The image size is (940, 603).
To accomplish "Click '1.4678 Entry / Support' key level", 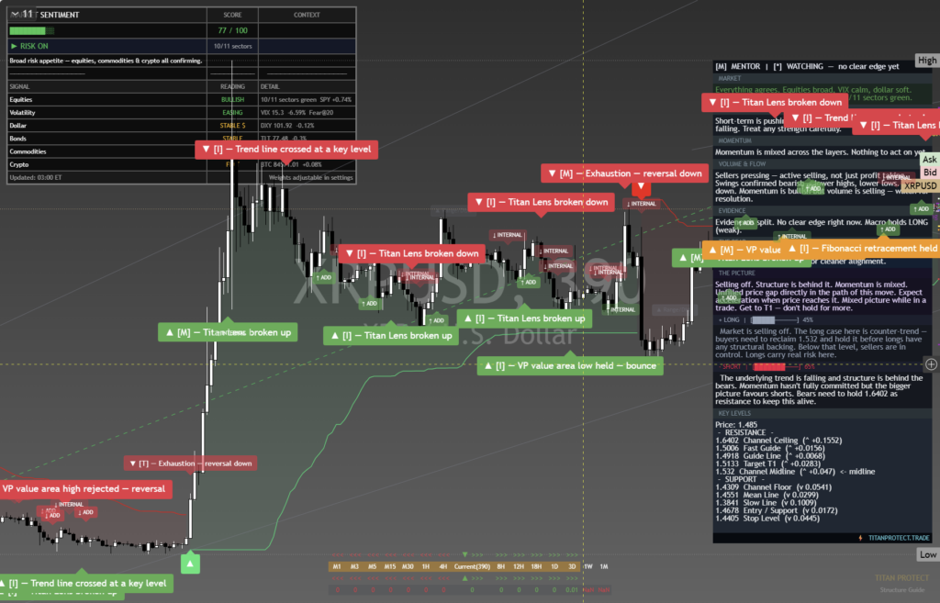I will pyautogui.click(x=775, y=510).
